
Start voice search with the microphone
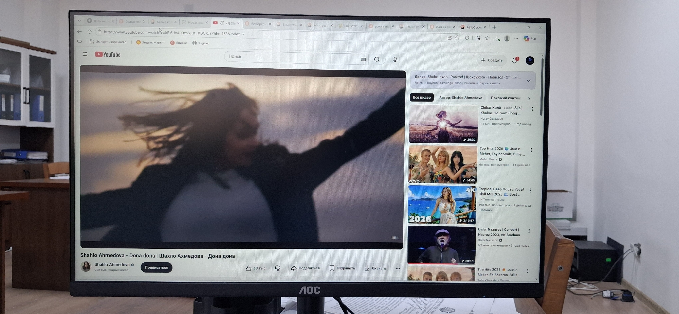395,59
